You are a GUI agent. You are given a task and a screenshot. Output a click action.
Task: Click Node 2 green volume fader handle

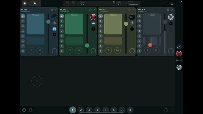tap(87, 46)
